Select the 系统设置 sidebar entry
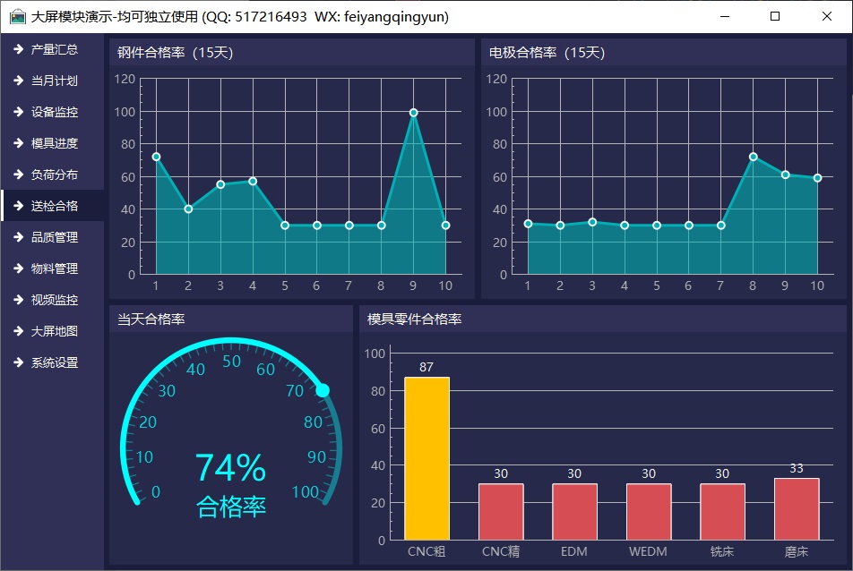Image resolution: width=853 pixels, height=571 pixels. [x=54, y=362]
